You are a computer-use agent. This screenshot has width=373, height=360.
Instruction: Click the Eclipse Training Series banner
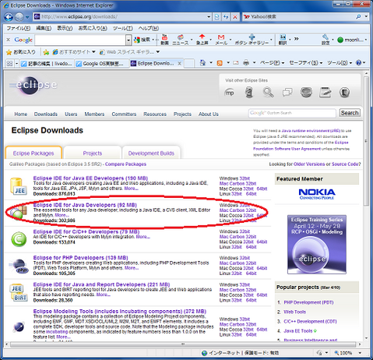pyautogui.click(x=317, y=245)
